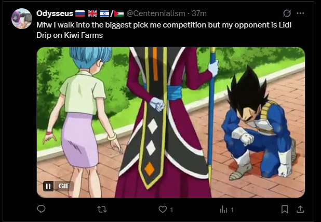
Task: Open the view count analytics icon
Action: tap(223, 210)
